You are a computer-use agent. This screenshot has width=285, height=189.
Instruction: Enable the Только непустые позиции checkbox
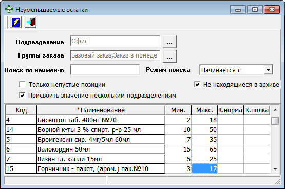[22, 85]
